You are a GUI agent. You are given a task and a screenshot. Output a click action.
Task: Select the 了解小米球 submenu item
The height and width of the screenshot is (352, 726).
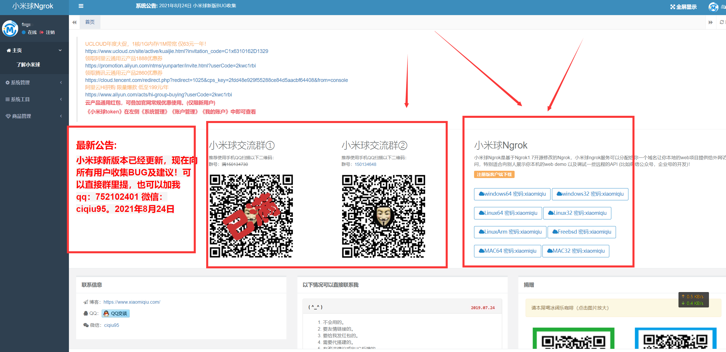pos(28,65)
